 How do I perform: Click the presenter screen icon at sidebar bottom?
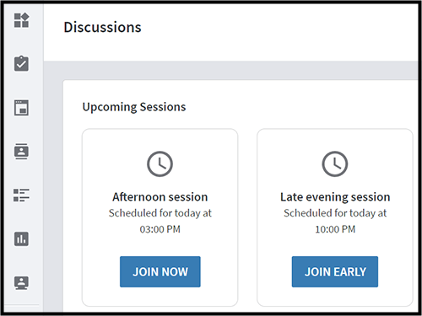coord(21,283)
